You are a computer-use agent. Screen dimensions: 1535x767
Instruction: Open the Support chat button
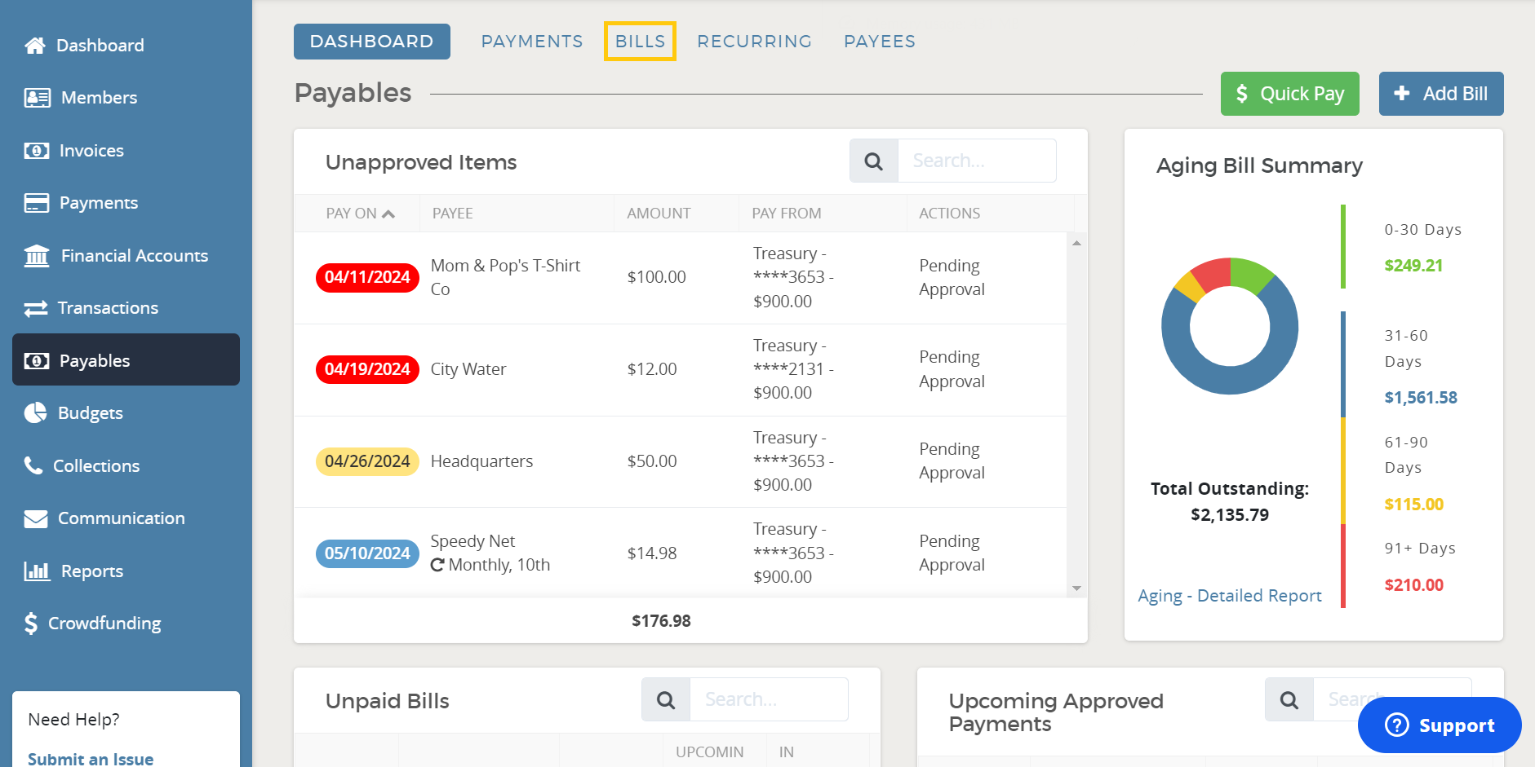1439,725
